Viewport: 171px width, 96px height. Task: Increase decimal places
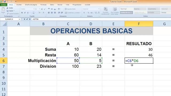(x=96, y=13)
